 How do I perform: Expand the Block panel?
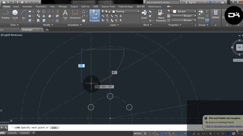[x=147, y=25]
